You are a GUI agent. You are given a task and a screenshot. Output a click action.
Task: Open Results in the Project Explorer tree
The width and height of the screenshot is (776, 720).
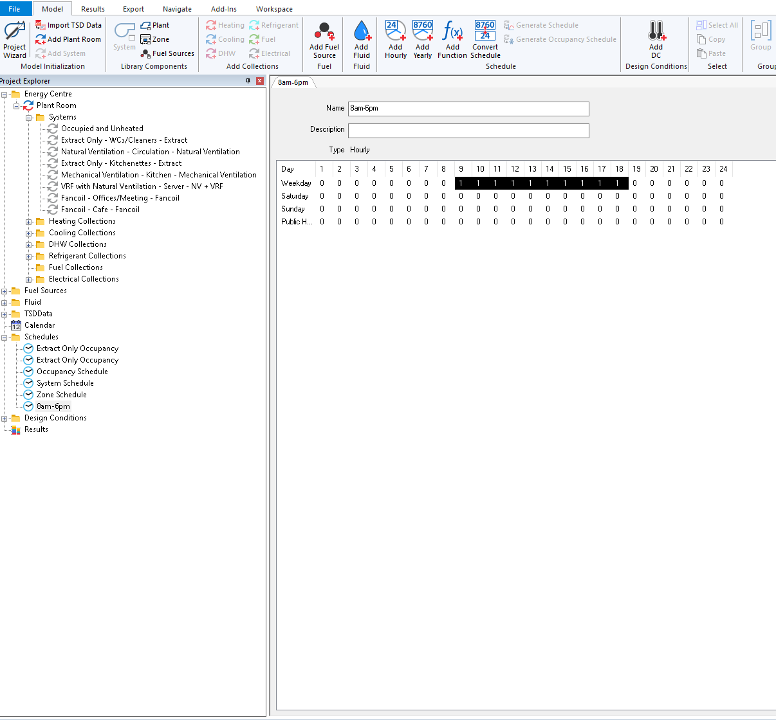pyautogui.click(x=36, y=429)
